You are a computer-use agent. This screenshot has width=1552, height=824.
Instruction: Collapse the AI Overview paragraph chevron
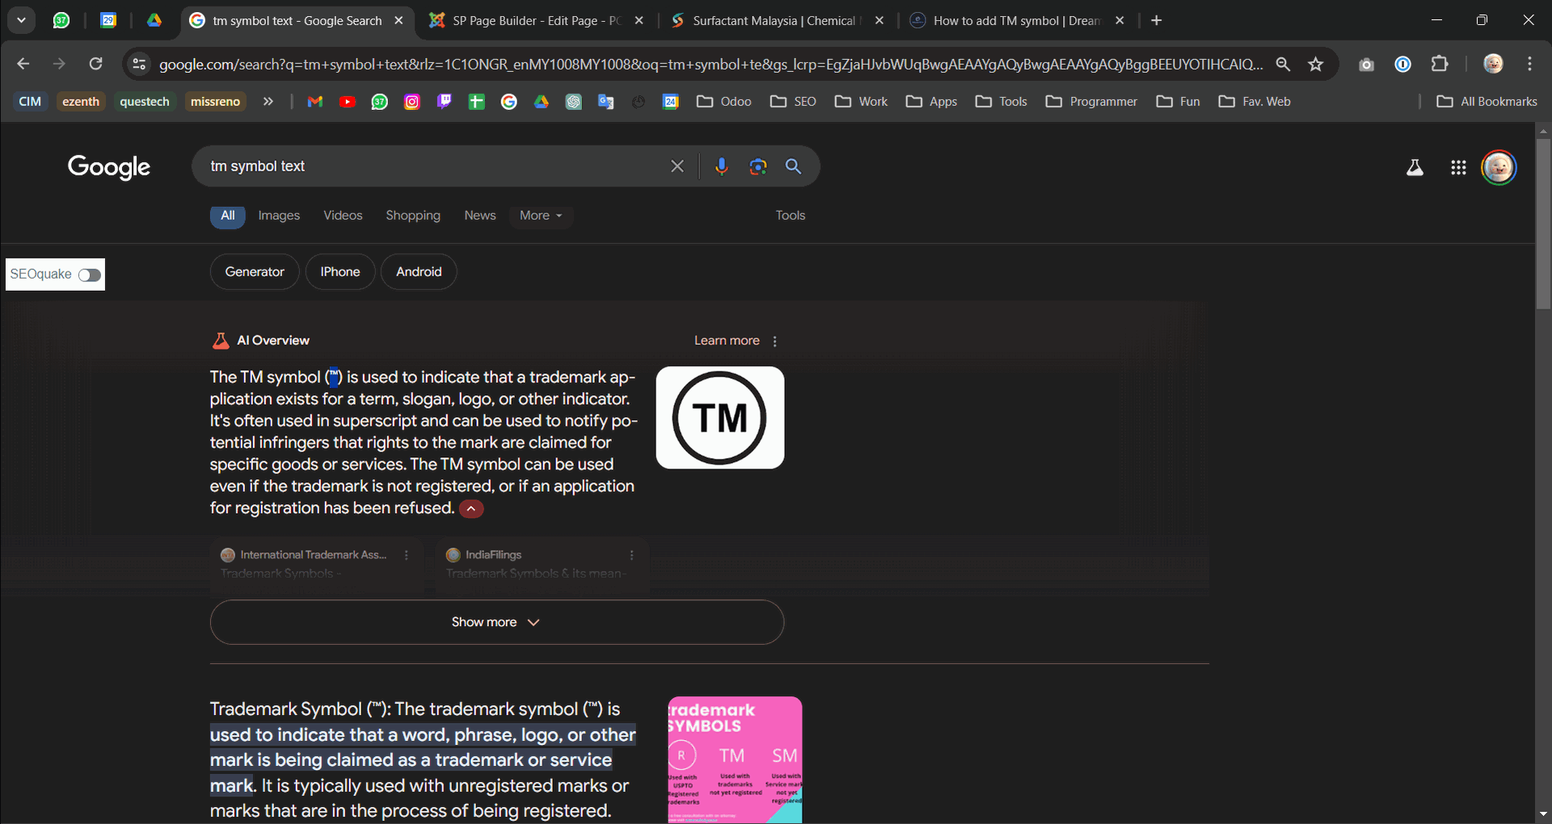tap(471, 508)
